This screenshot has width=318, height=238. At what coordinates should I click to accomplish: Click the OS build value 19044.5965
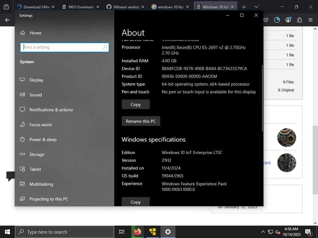(172, 176)
